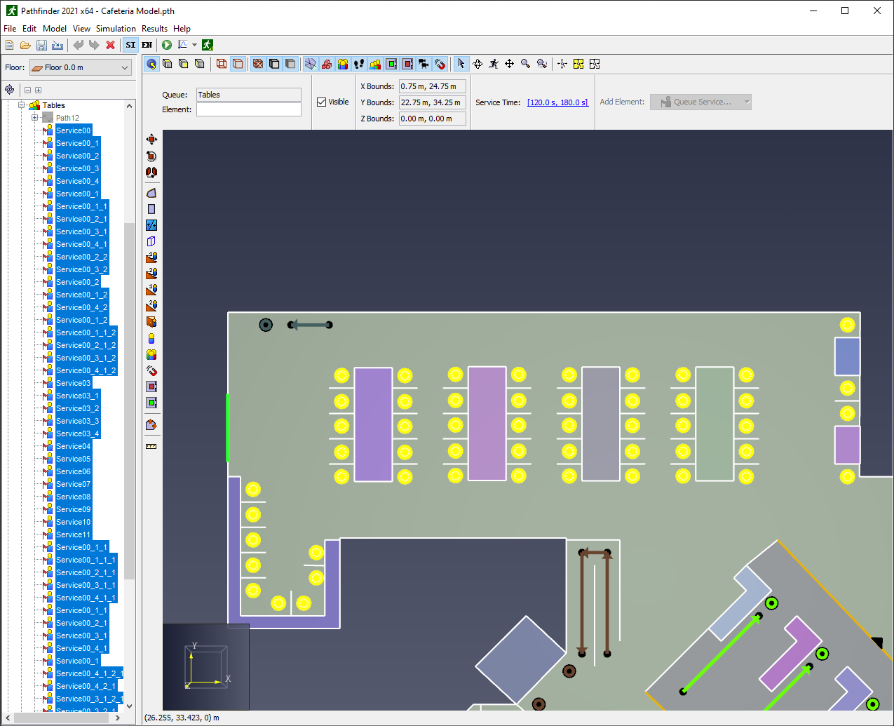Screen dimensions: 894x726
Task: Click the New model file icon
Action: point(10,45)
